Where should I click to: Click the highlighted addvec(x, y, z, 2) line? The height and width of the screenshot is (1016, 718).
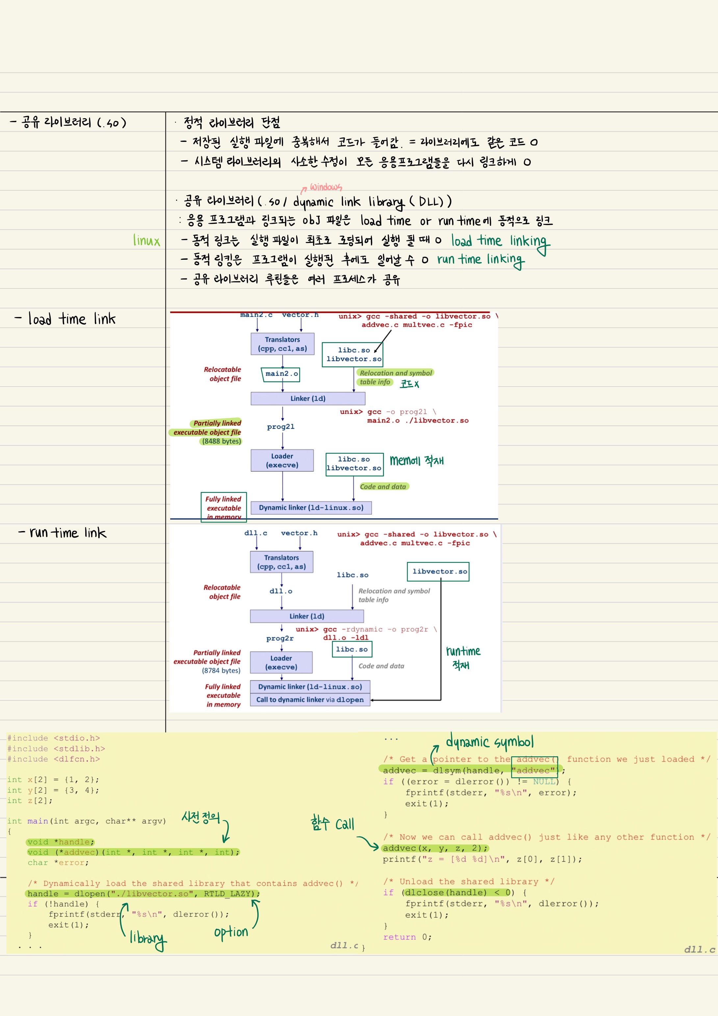pyautogui.click(x=435, y=848)
